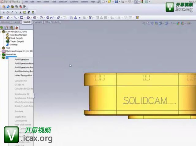Click the New document icon
Image resolution: width=196 pixels, height=146 pixels.
tap(103, 2)
